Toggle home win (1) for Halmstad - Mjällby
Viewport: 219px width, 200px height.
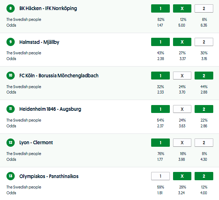(x=160, y=42)
